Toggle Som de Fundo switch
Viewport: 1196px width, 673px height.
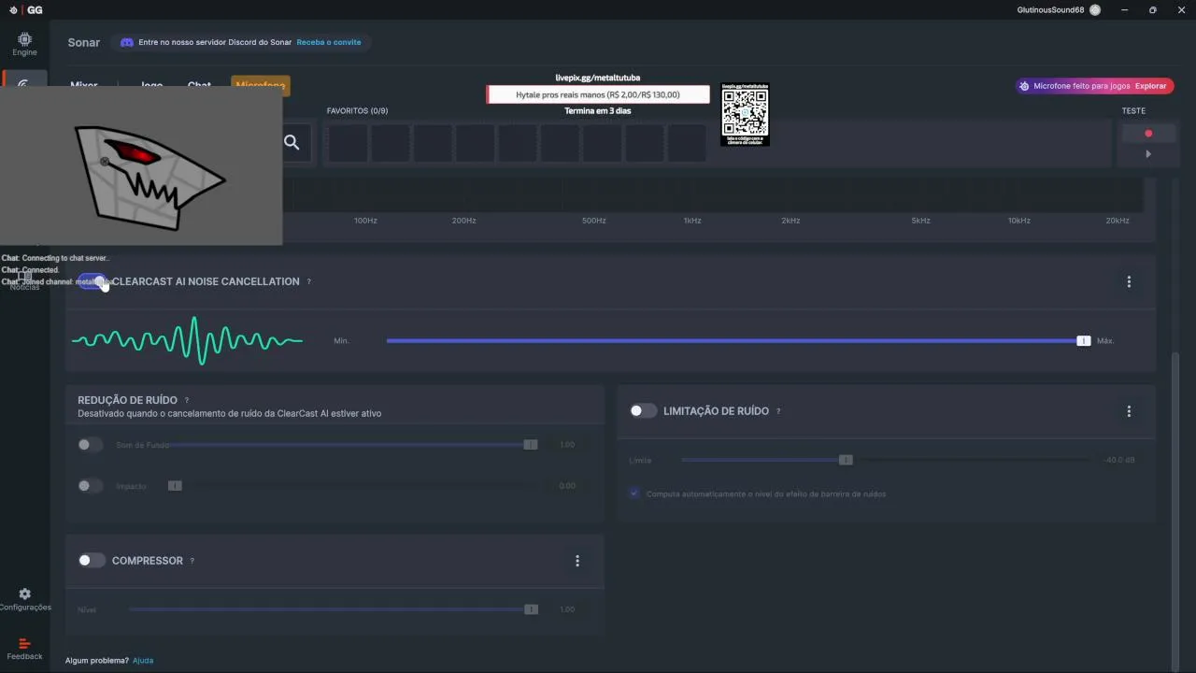[91, 445]
